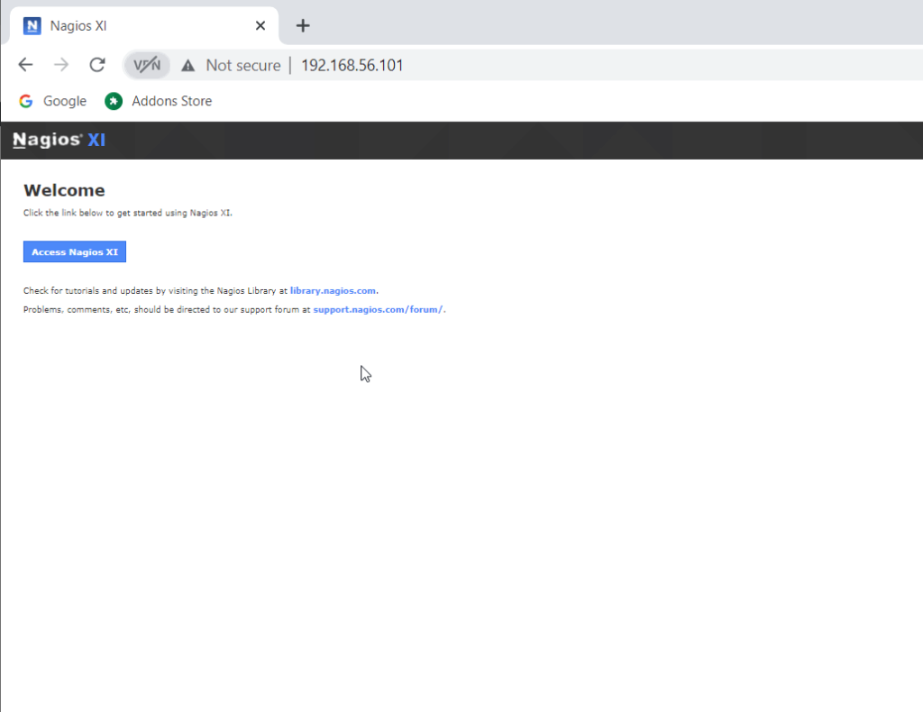Click the browser forward arrow
Viewport: 923px width, 712px height.
click(61, 65)
